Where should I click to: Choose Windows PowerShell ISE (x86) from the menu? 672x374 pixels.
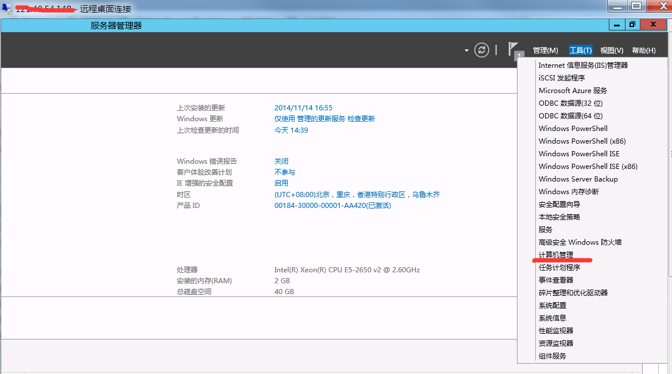coord(588,167)
